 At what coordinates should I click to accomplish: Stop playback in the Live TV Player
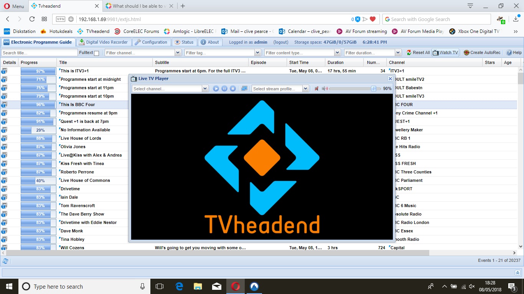pyautogui.click(x=233, y=89)
